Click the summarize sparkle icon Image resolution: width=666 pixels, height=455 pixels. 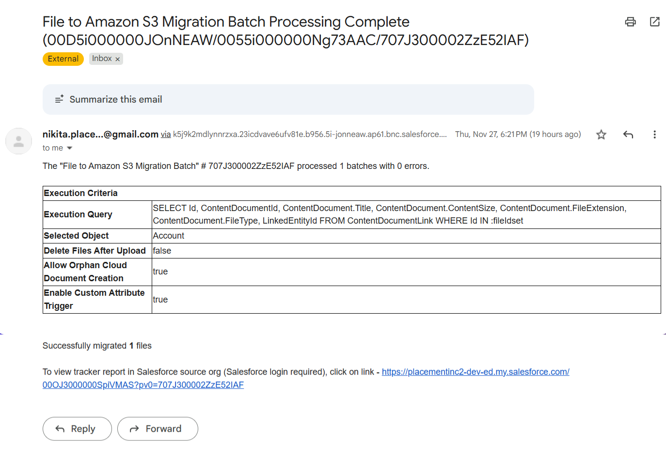pyautogui.click(x=59, y=99)
